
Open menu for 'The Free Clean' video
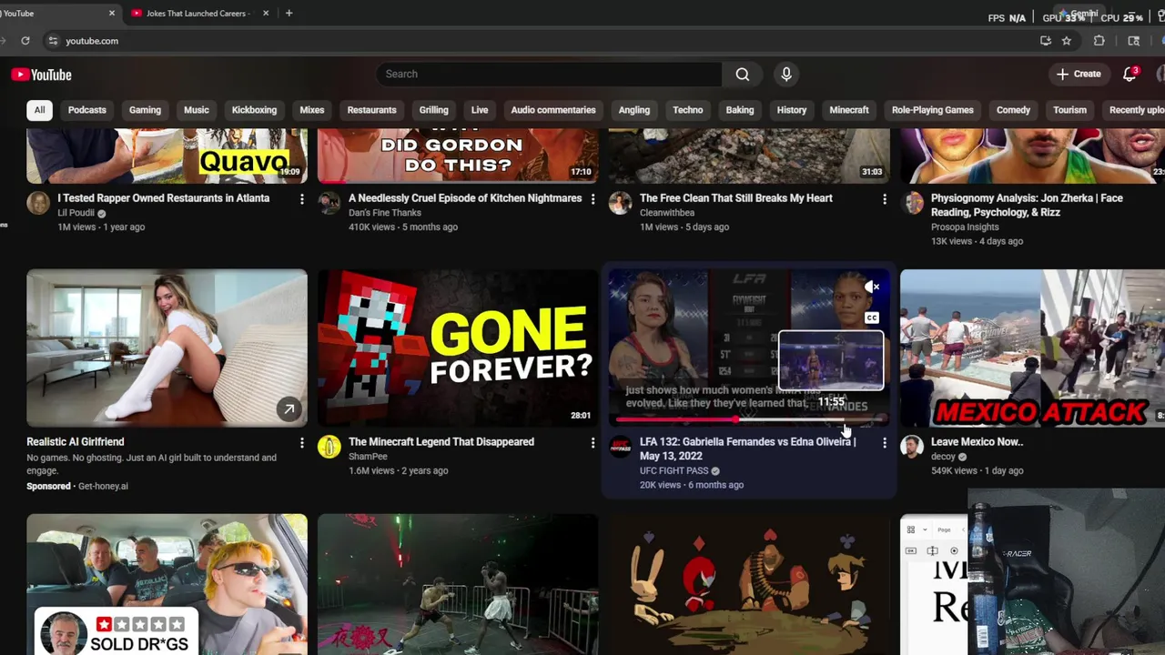885,198
